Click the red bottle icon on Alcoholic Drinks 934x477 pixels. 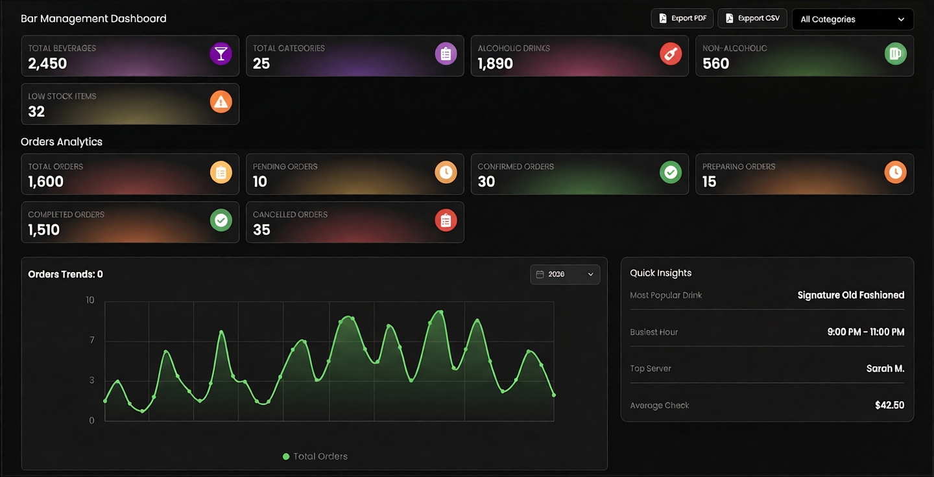671,54
